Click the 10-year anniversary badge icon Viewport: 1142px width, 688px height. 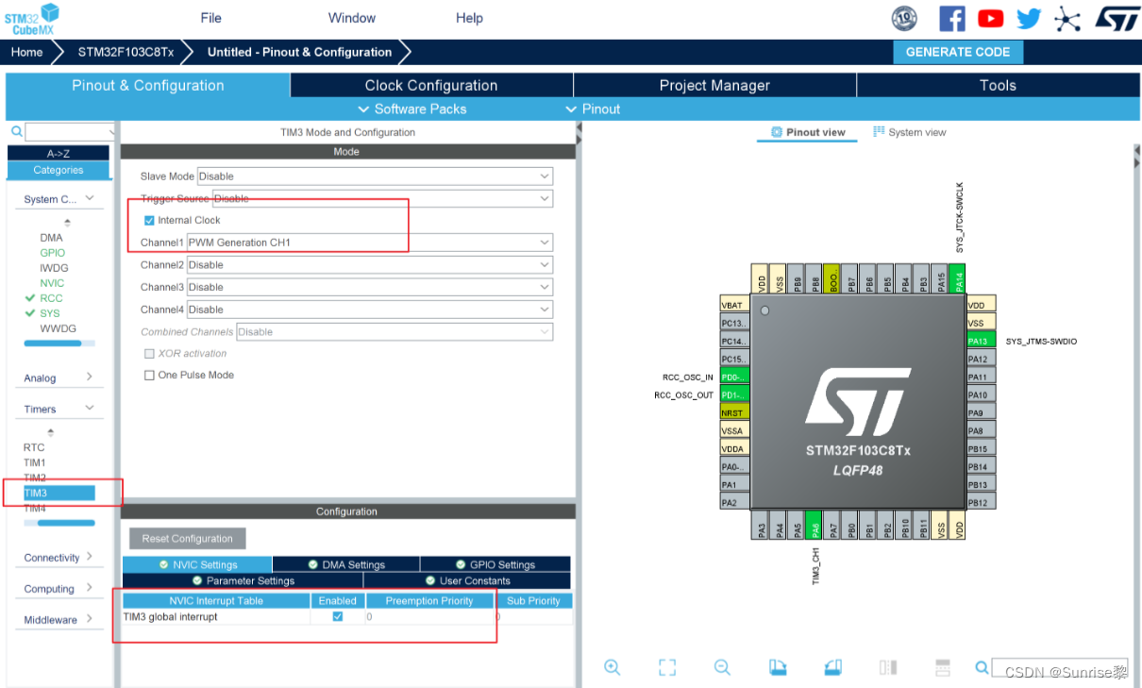click(x=904, y=18)
